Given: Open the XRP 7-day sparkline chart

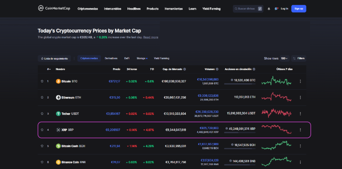Looking at the screenshot, I should (277, 129).
